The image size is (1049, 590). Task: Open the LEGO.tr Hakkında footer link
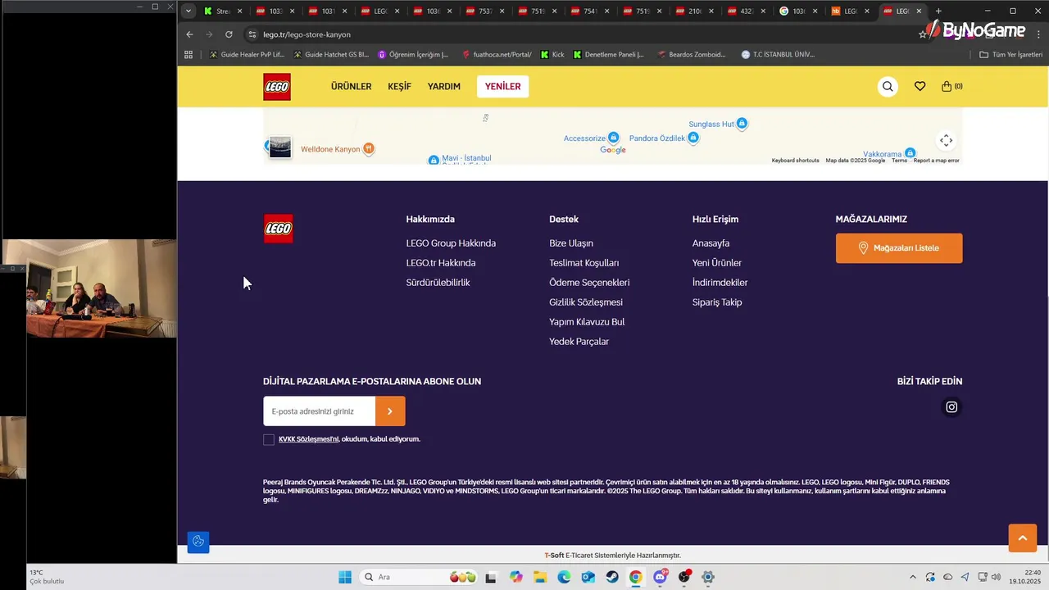coord(440,263)
